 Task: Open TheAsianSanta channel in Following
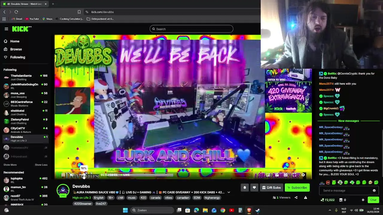pos(25,77)
